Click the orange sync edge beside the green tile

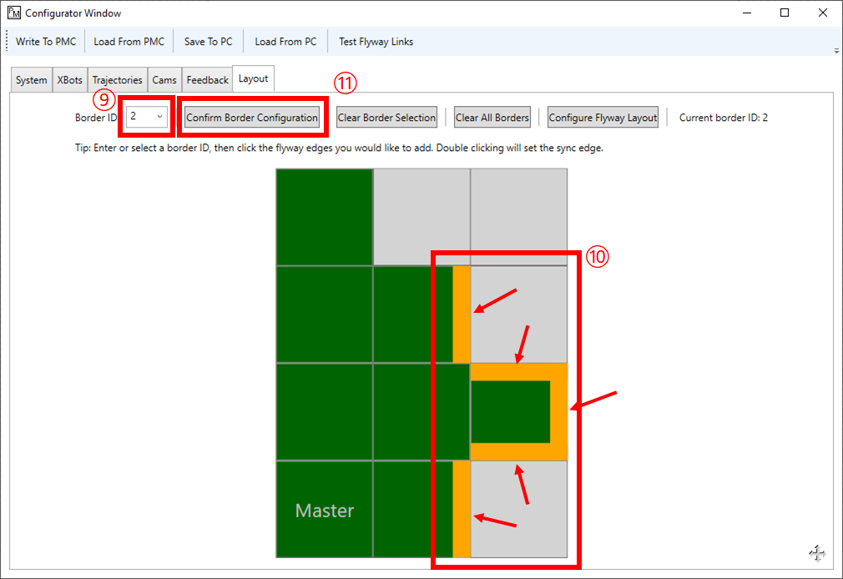point(558,412)
